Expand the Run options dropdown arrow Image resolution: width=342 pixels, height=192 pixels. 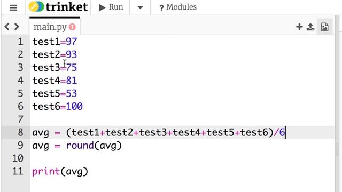tap(140, 7)
